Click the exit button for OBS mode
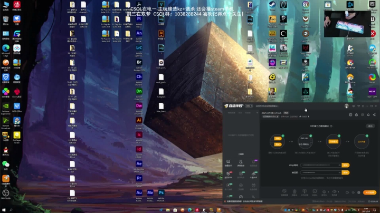Image resolution: width=380 pixels, height=213 pixels. pyautogui.click(x=370, y=126)
